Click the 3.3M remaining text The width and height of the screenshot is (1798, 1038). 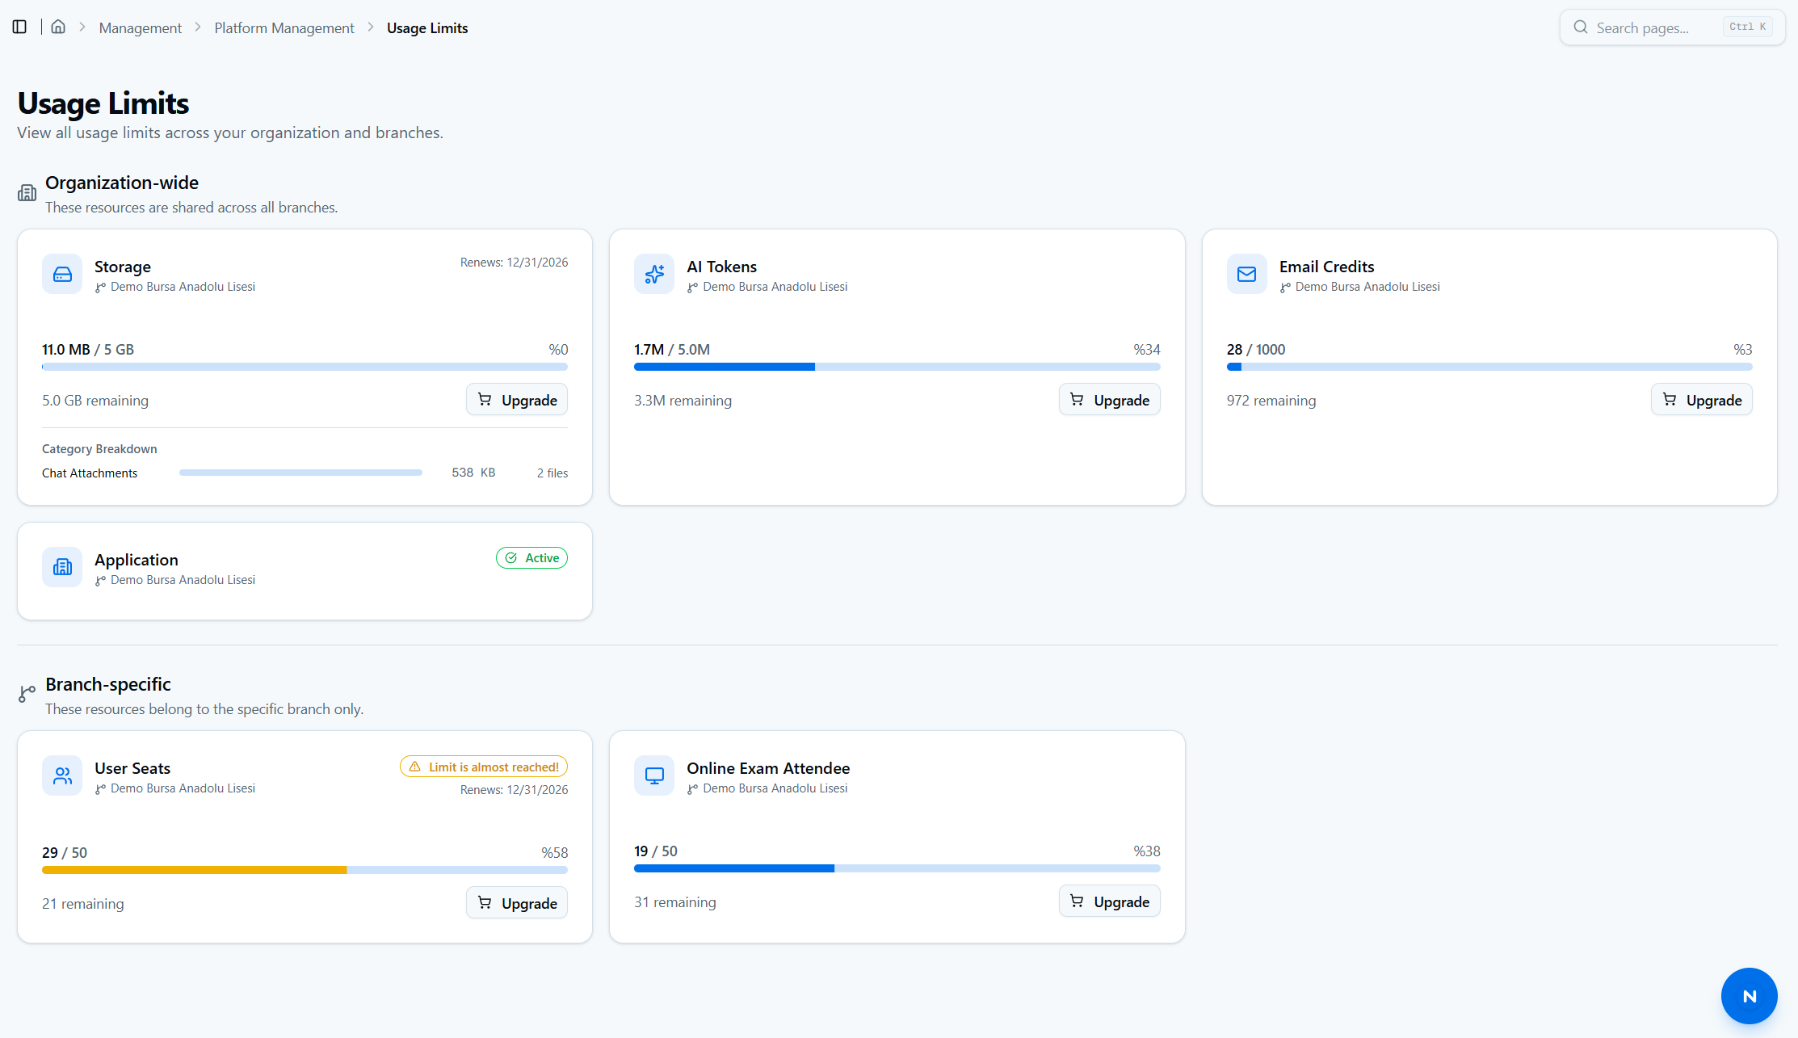tap(683, 401)
